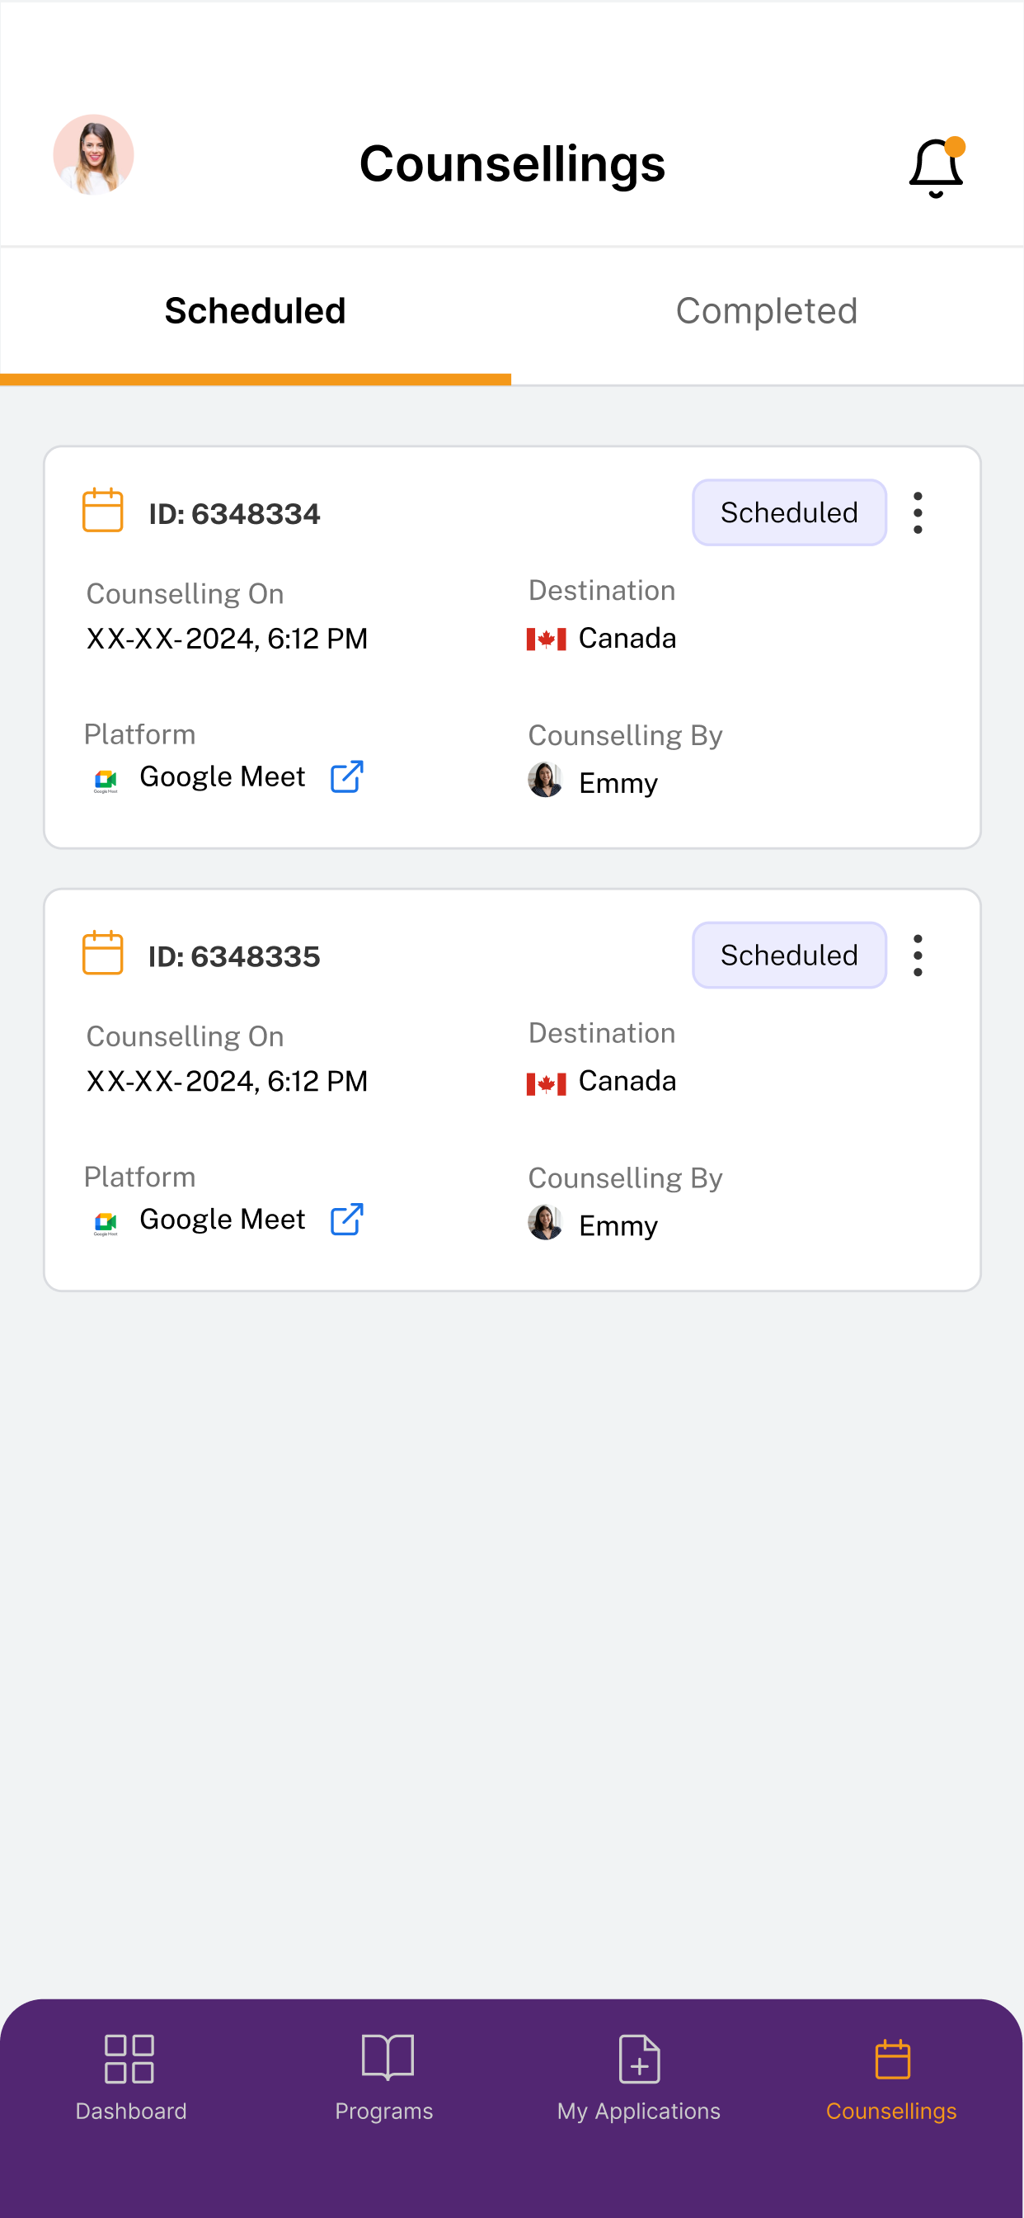Open Google Meet external link in second card
The height and width of the screenshot is (2218, 1024).
point(348,1220)
